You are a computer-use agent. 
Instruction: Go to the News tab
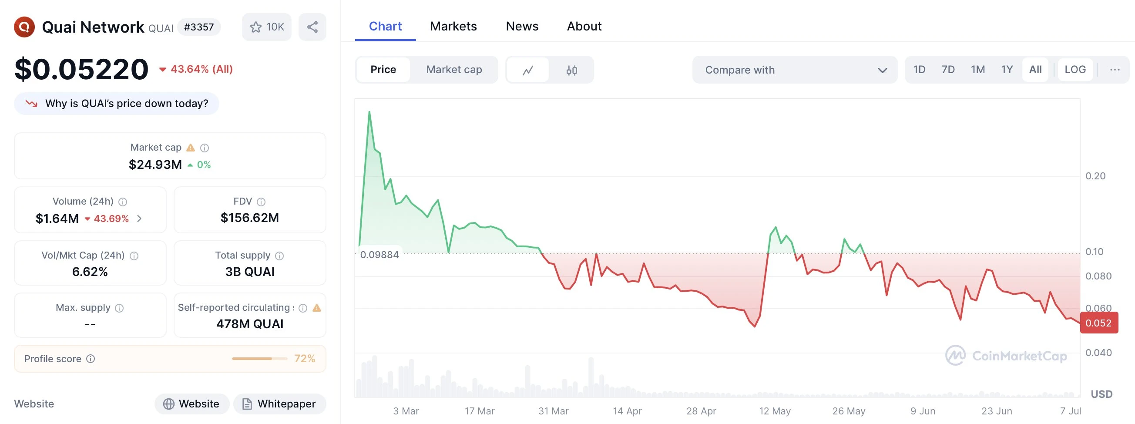pyautogui.click(x=522, y=27)
